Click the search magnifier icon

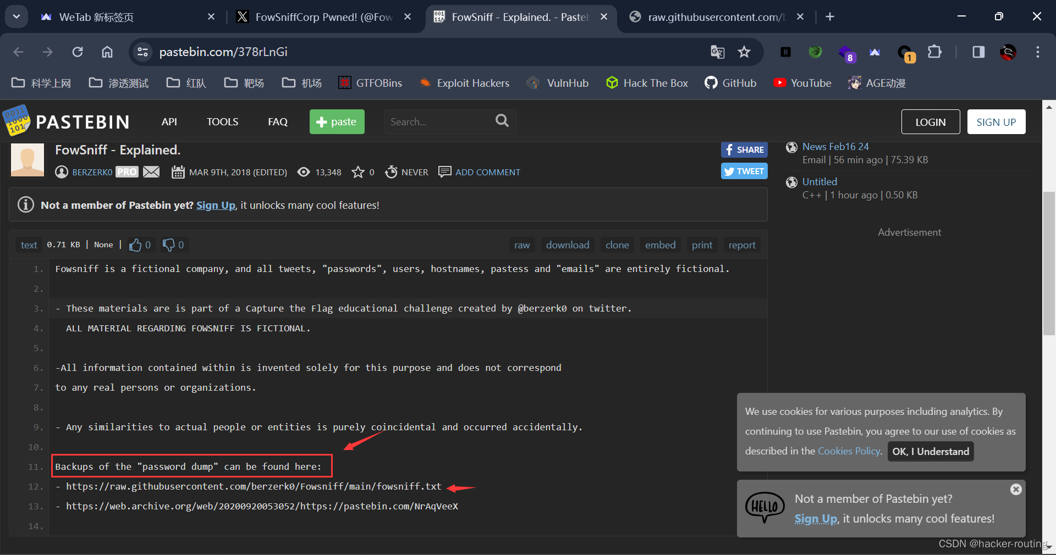pos(502,121)
